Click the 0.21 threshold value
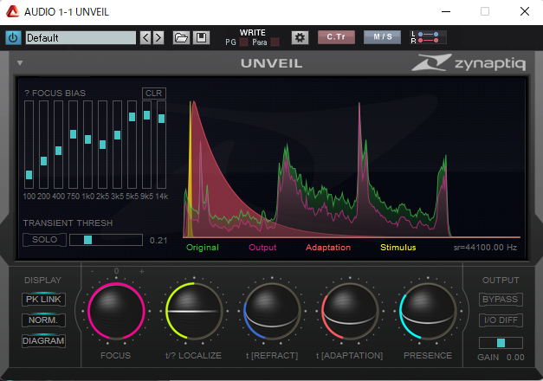The image size is (543, 381). pyautogui.click(x=158, y=241)
